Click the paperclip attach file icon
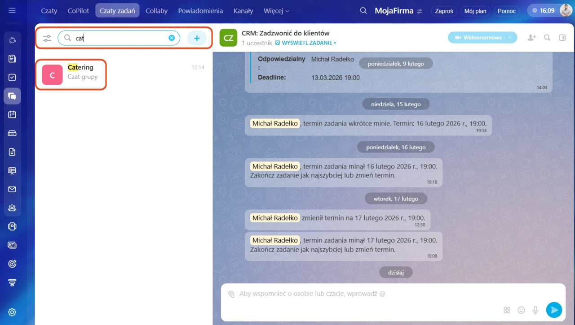 pos(231,294)
